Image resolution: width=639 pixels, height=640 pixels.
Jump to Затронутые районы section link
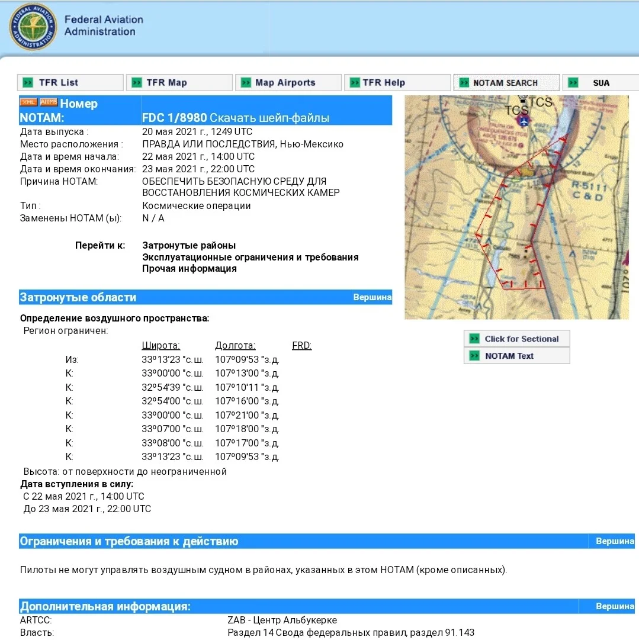point(189,246)
